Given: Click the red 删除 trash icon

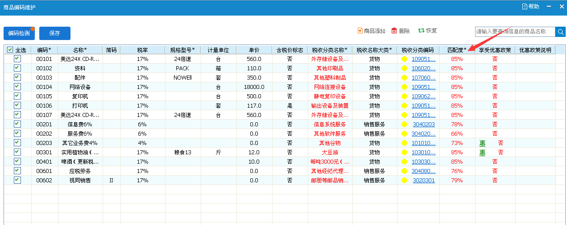Looking at the screenshot, I should (394, 31).
